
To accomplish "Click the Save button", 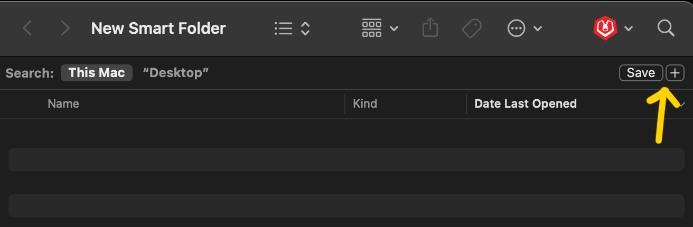I will coord(641,73).
